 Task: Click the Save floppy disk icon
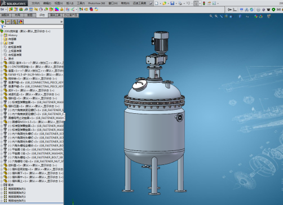pos(173,3)
